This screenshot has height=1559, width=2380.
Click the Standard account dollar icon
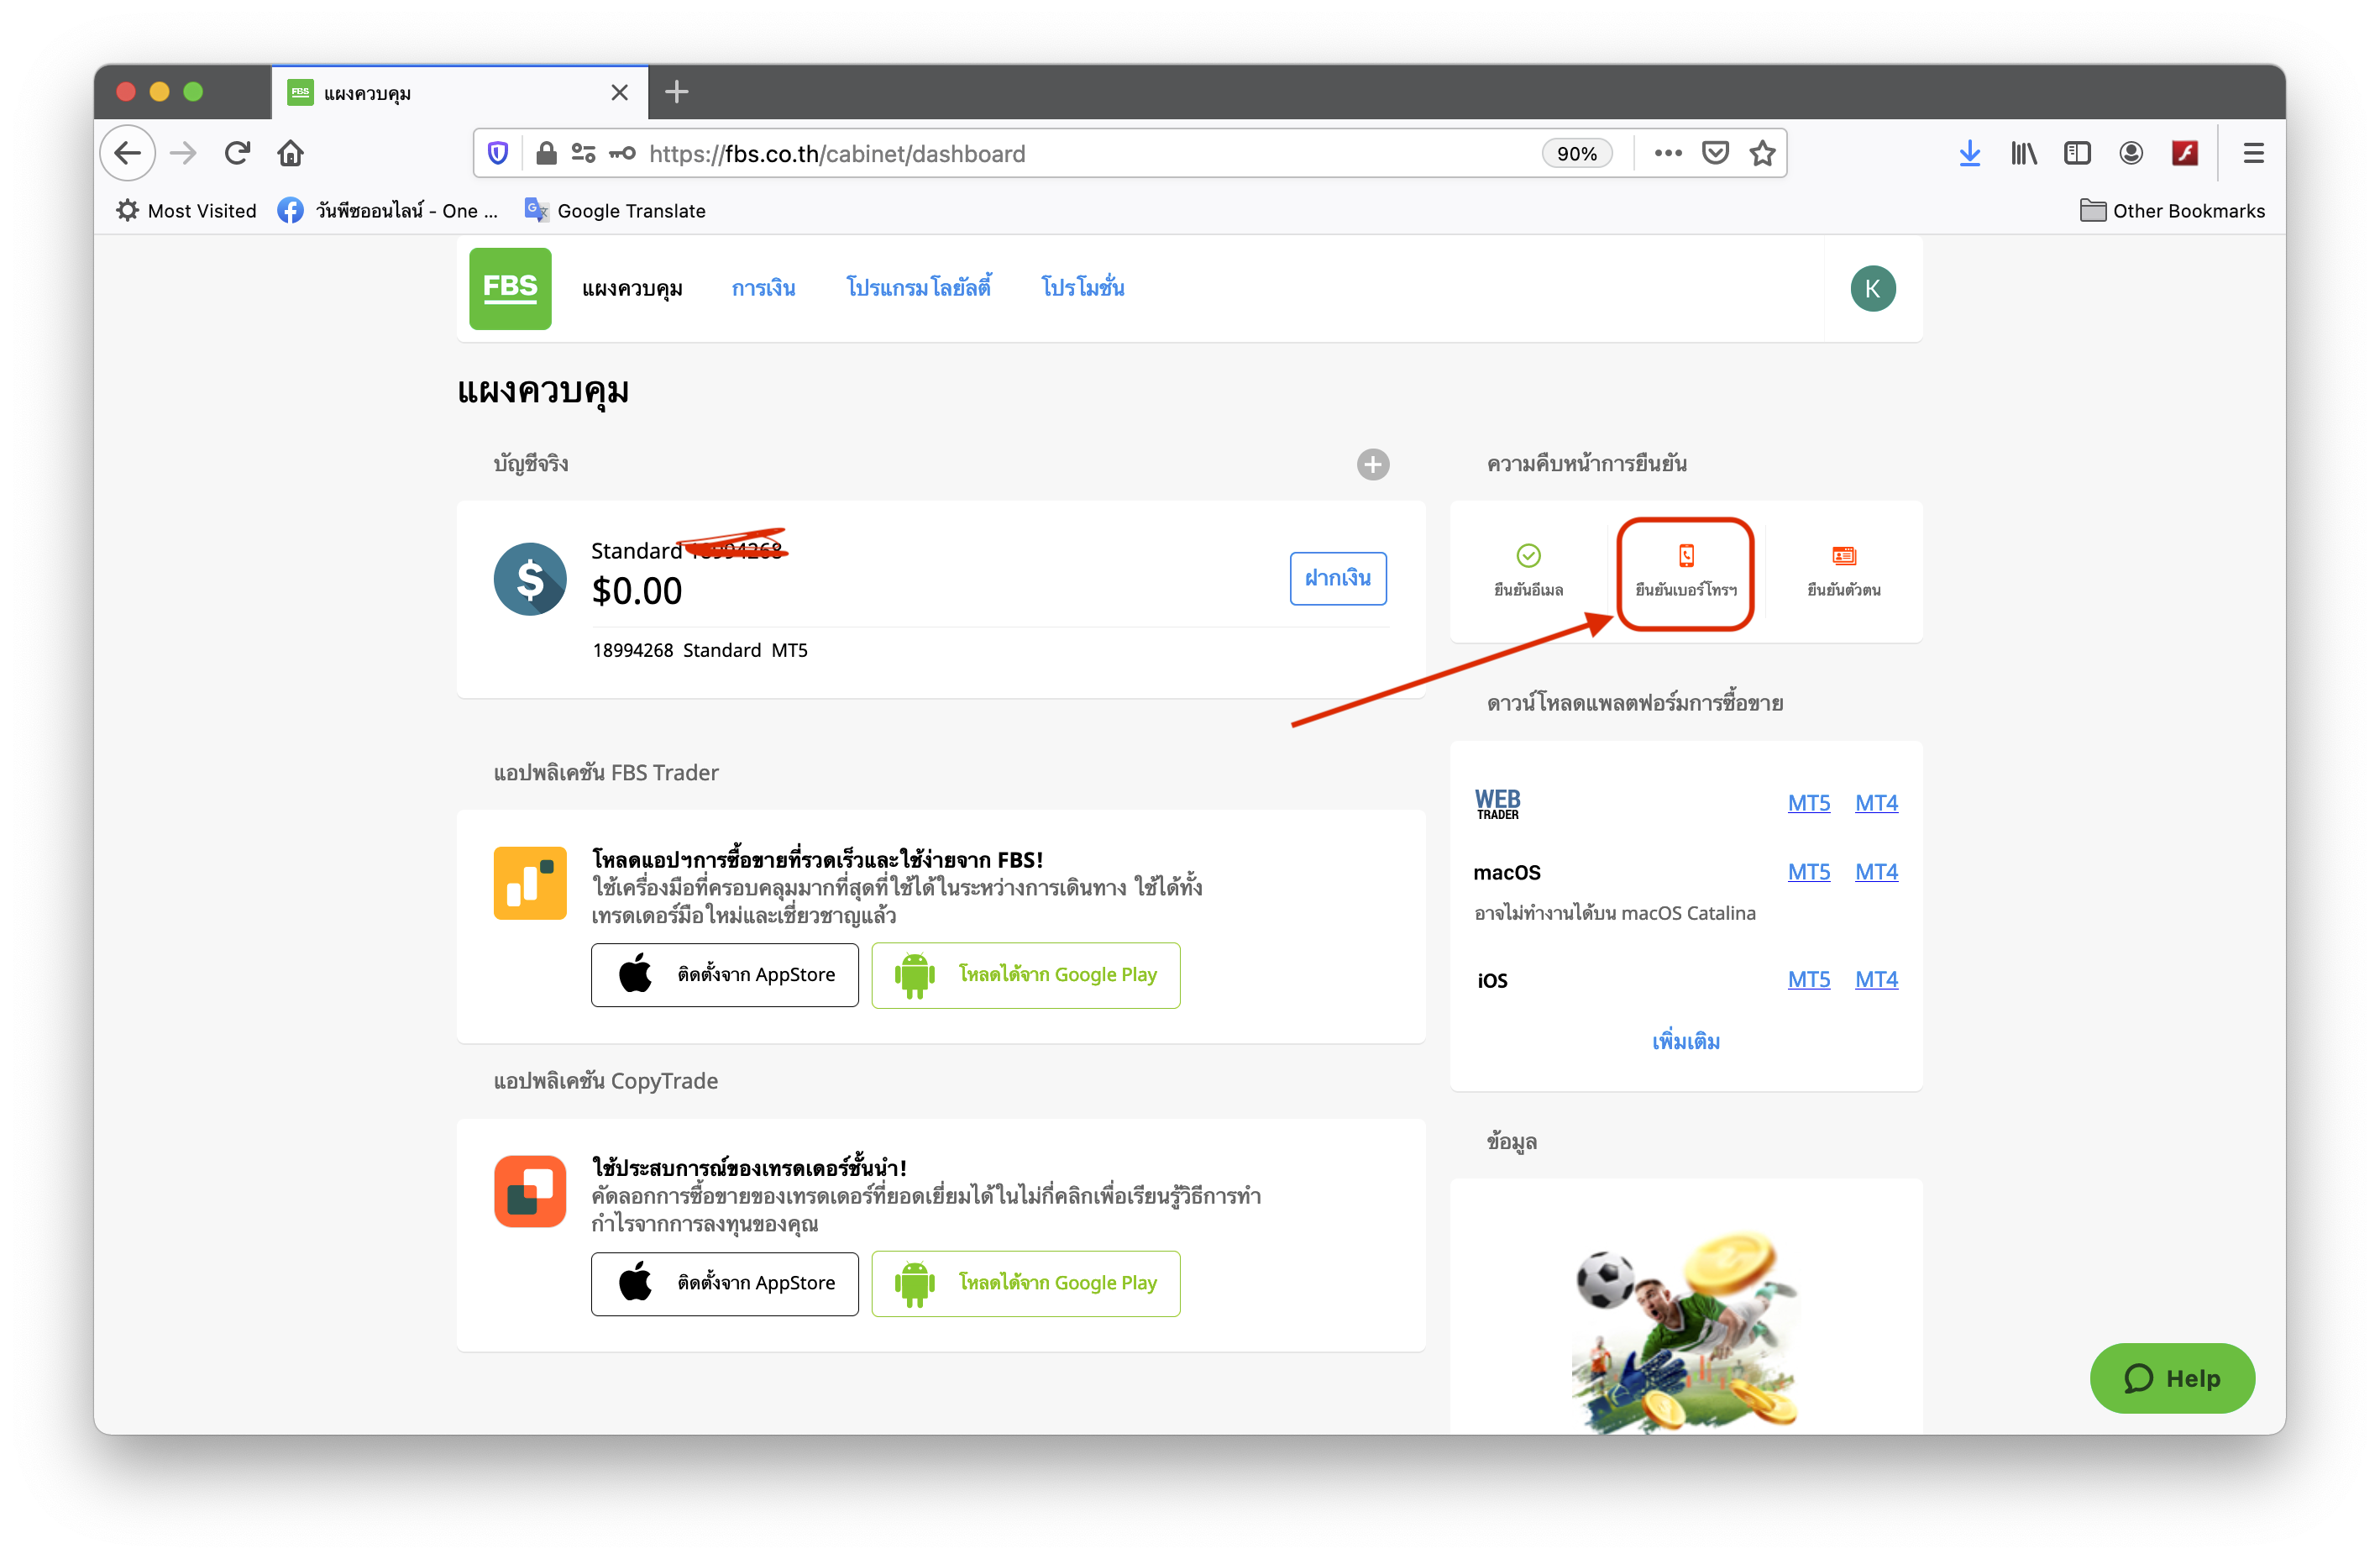[x=530, y=579]
